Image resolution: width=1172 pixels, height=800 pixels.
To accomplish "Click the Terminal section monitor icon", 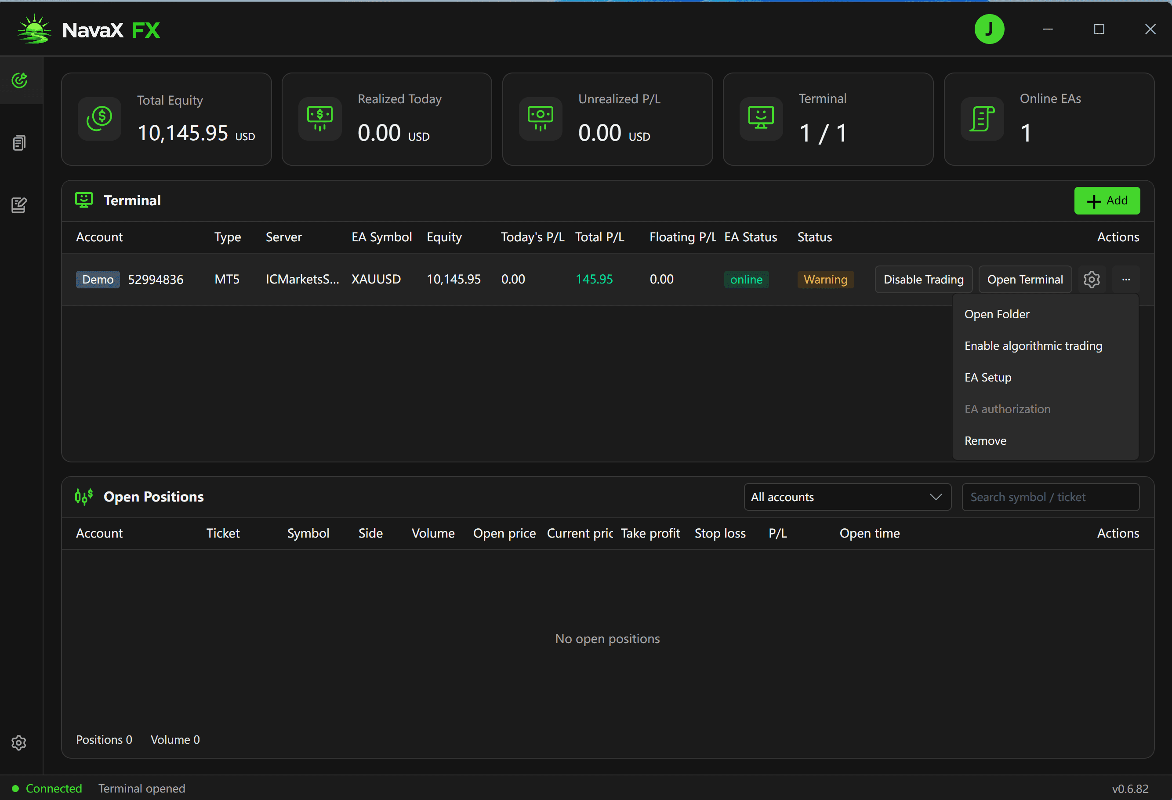I will pos(83,200).
